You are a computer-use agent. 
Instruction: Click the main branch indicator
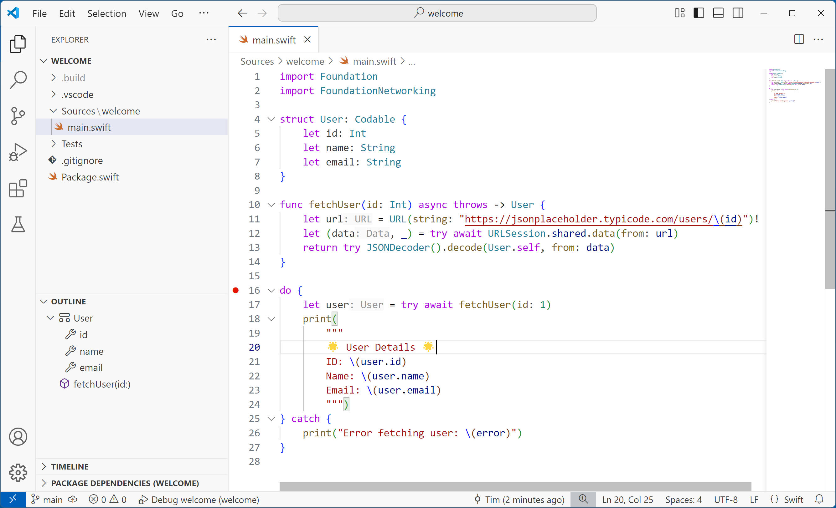point(47,500)
